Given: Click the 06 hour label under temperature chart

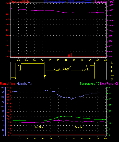Looking at the screenshot, I should pos(35,138).
